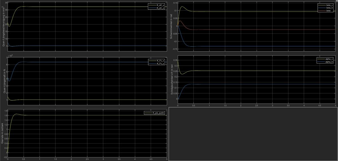Hide the K_Fc_y signal via legend

coord(161,64)
